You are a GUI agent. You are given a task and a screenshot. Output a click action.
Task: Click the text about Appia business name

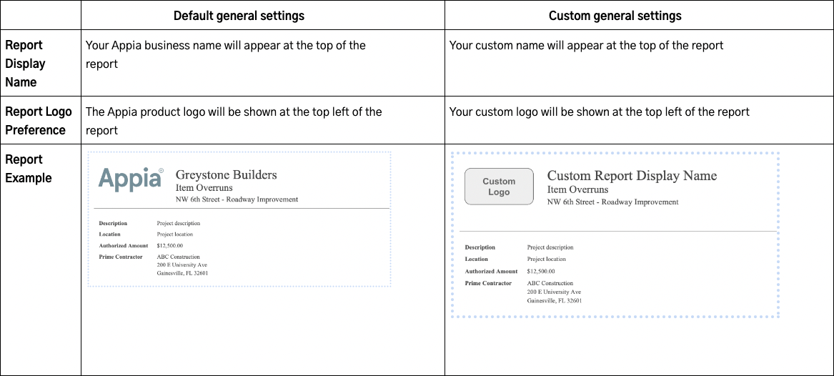pyautogui.click(x=225, y=54)
